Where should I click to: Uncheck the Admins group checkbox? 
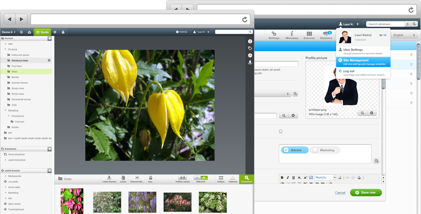tap(286, 150)
